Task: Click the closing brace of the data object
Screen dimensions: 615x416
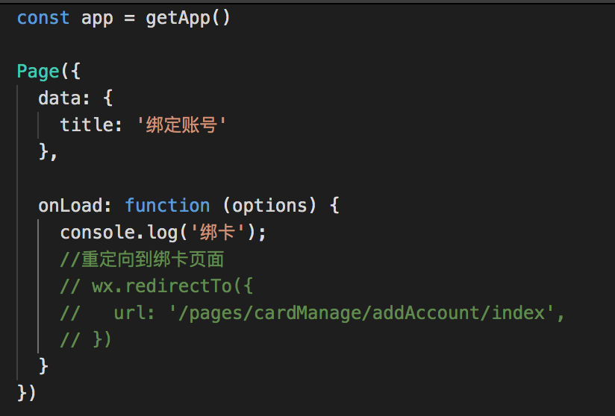Action: (x=43, y=151)
